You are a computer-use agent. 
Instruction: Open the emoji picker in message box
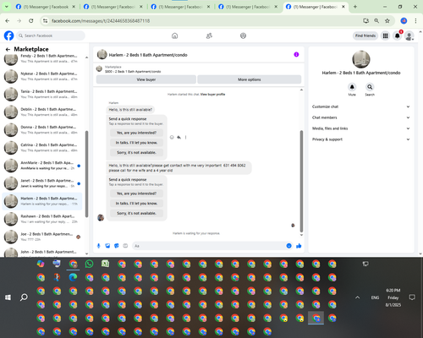coord(288,246)
